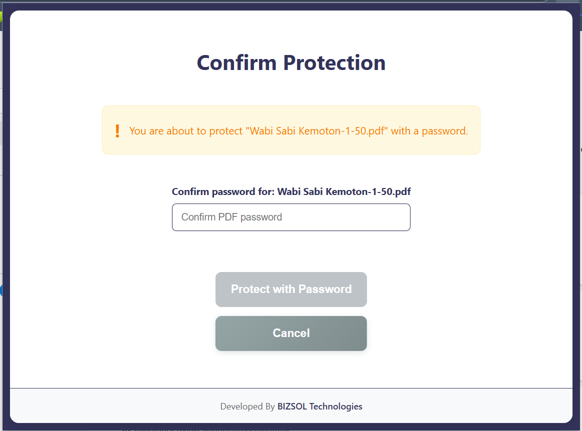
Task: Click "with a password." at banner's end
Action: (x=430, y=131)
